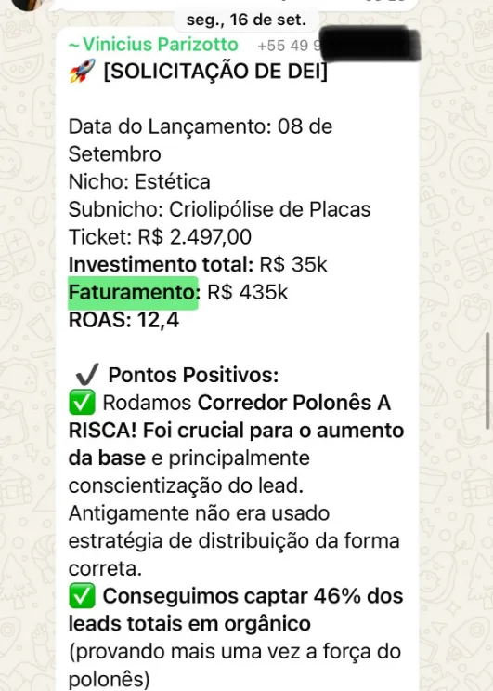Click the green highlighted Faturamento word
This screenshot has width=493, height=691.
coord(134,293)
